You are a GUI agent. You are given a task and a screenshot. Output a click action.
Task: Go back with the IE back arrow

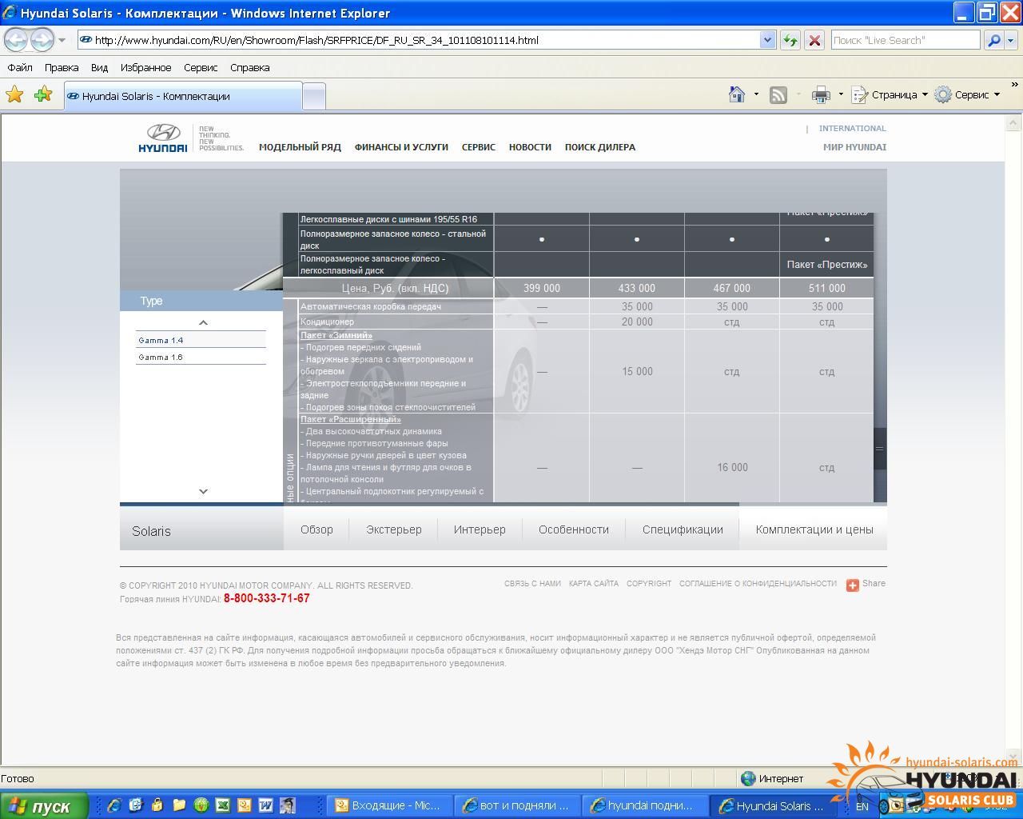(x=16, y=40)
